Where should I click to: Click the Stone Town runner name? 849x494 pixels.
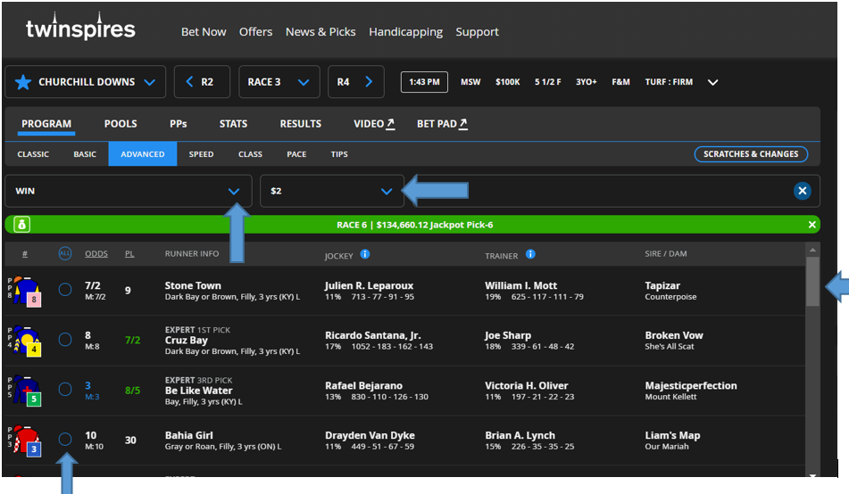click(x=193, y=285)
